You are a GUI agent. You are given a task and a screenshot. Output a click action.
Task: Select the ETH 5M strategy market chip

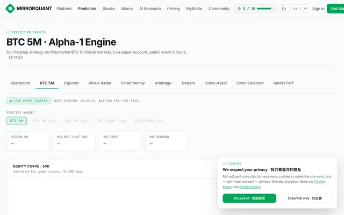pyautogui.click(x=44, y=121)
